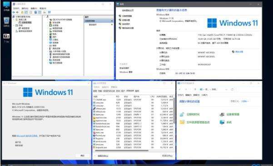This screenshot has width=273, height=166.
Task: Click the shield icon beside Device Manager in System sidebar
Action: [120, 16]
